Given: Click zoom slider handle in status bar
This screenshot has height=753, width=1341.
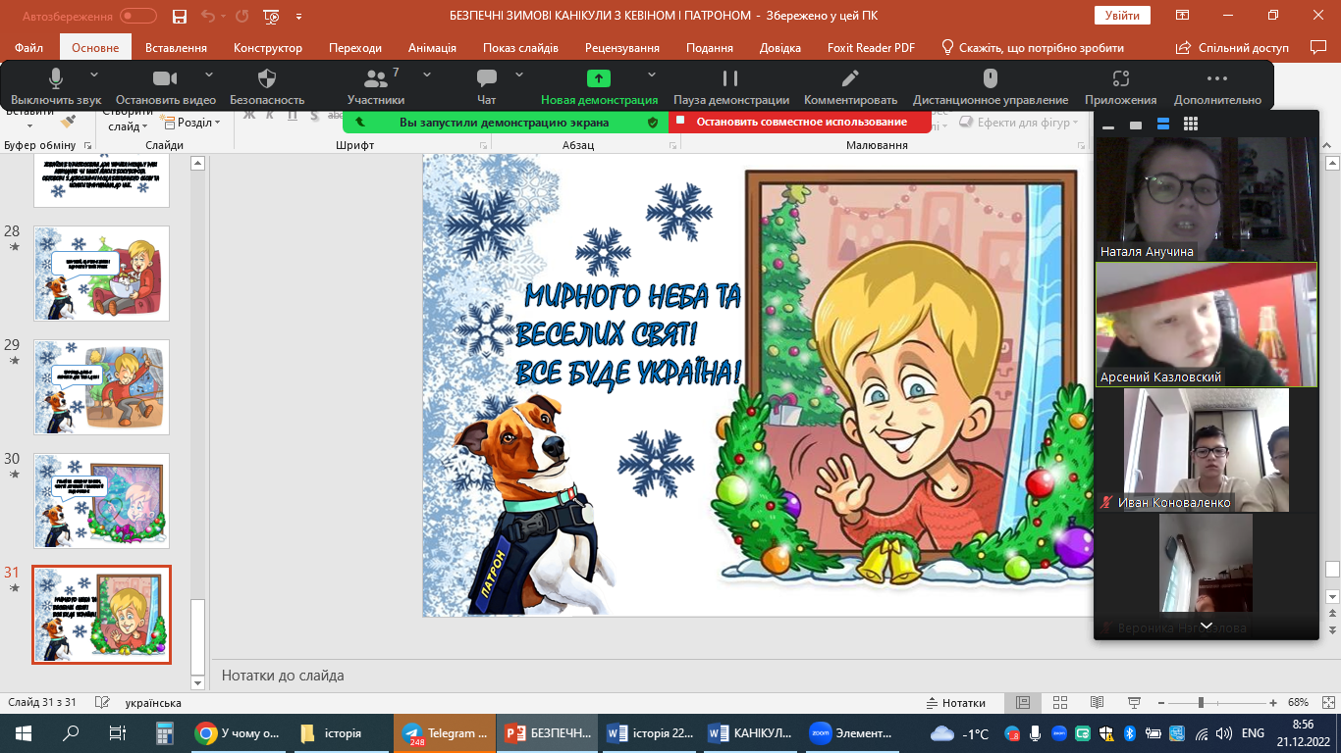Looking at the screenshot, I should pos(1201,703).
